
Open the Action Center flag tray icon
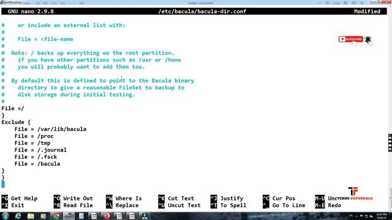[361, 216]
